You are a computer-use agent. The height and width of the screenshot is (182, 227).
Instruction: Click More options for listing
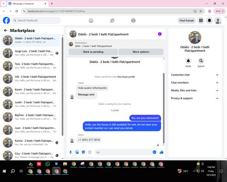click(141, 52)
